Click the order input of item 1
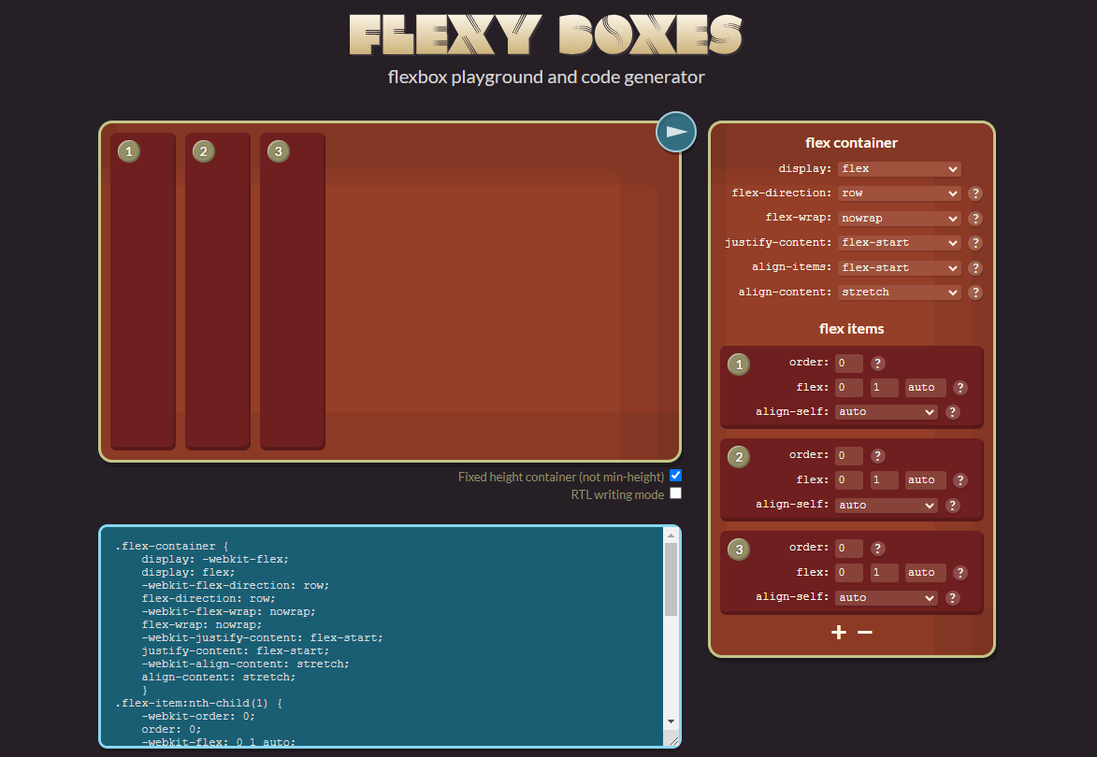The height and width of the screenshot is (757, 1097). pyautogui.click(x=849, y=364)
